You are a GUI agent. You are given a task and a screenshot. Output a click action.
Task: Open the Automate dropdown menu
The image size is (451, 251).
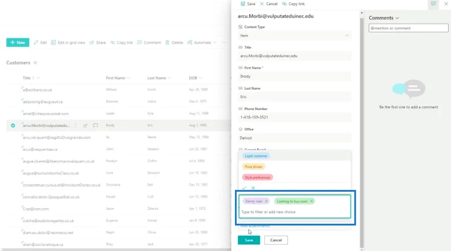pos(202,42)
